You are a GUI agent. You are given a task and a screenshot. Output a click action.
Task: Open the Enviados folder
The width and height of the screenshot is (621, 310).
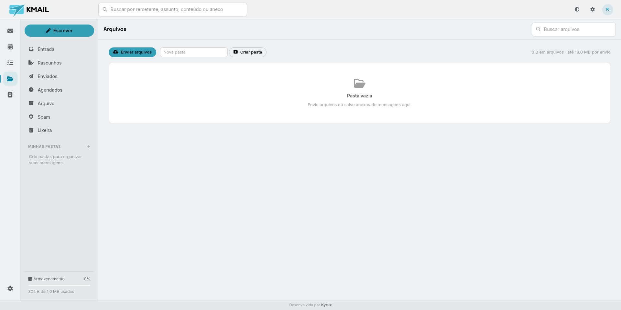[59, 76]
